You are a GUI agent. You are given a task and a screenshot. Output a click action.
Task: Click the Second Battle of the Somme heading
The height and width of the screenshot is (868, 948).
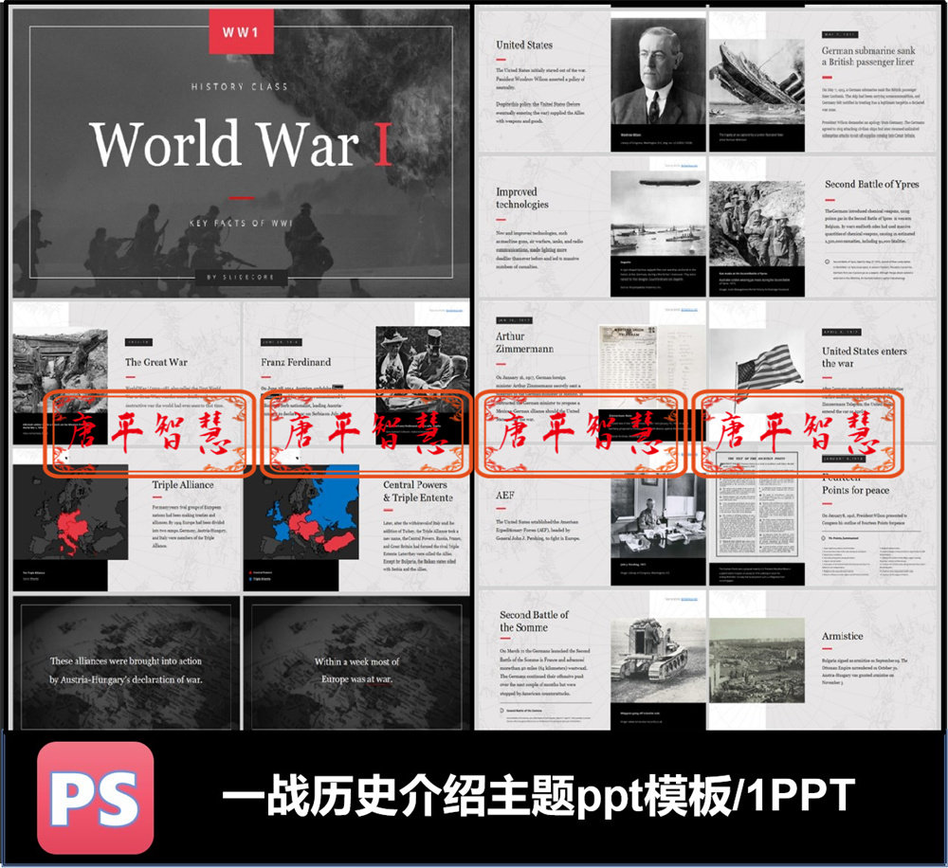coord(534,621)
